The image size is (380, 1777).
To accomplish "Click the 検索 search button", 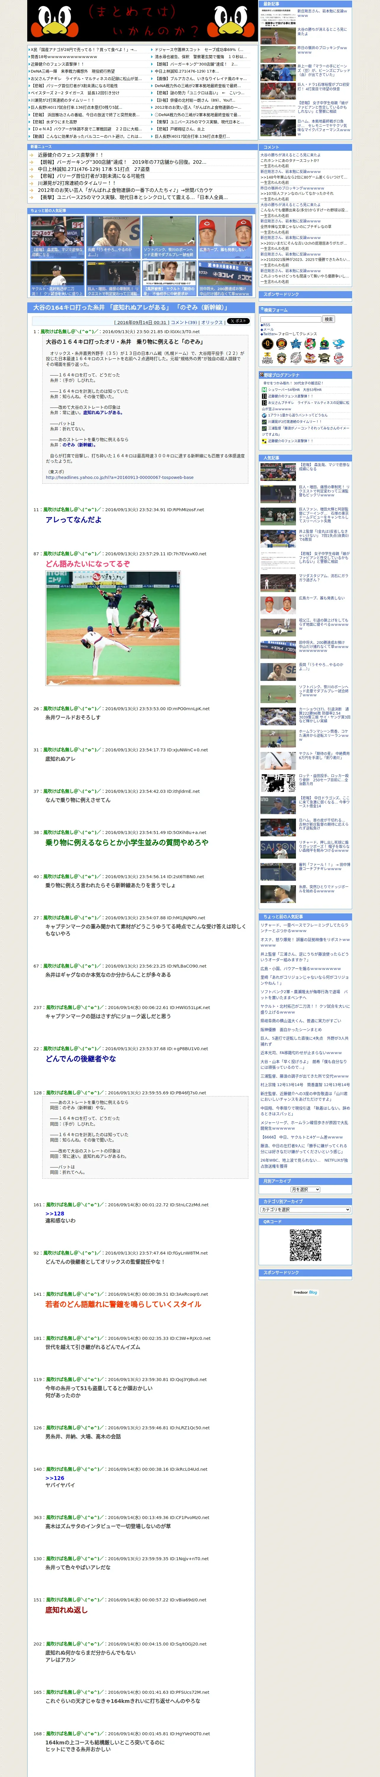I will click(x=329, y=319).
